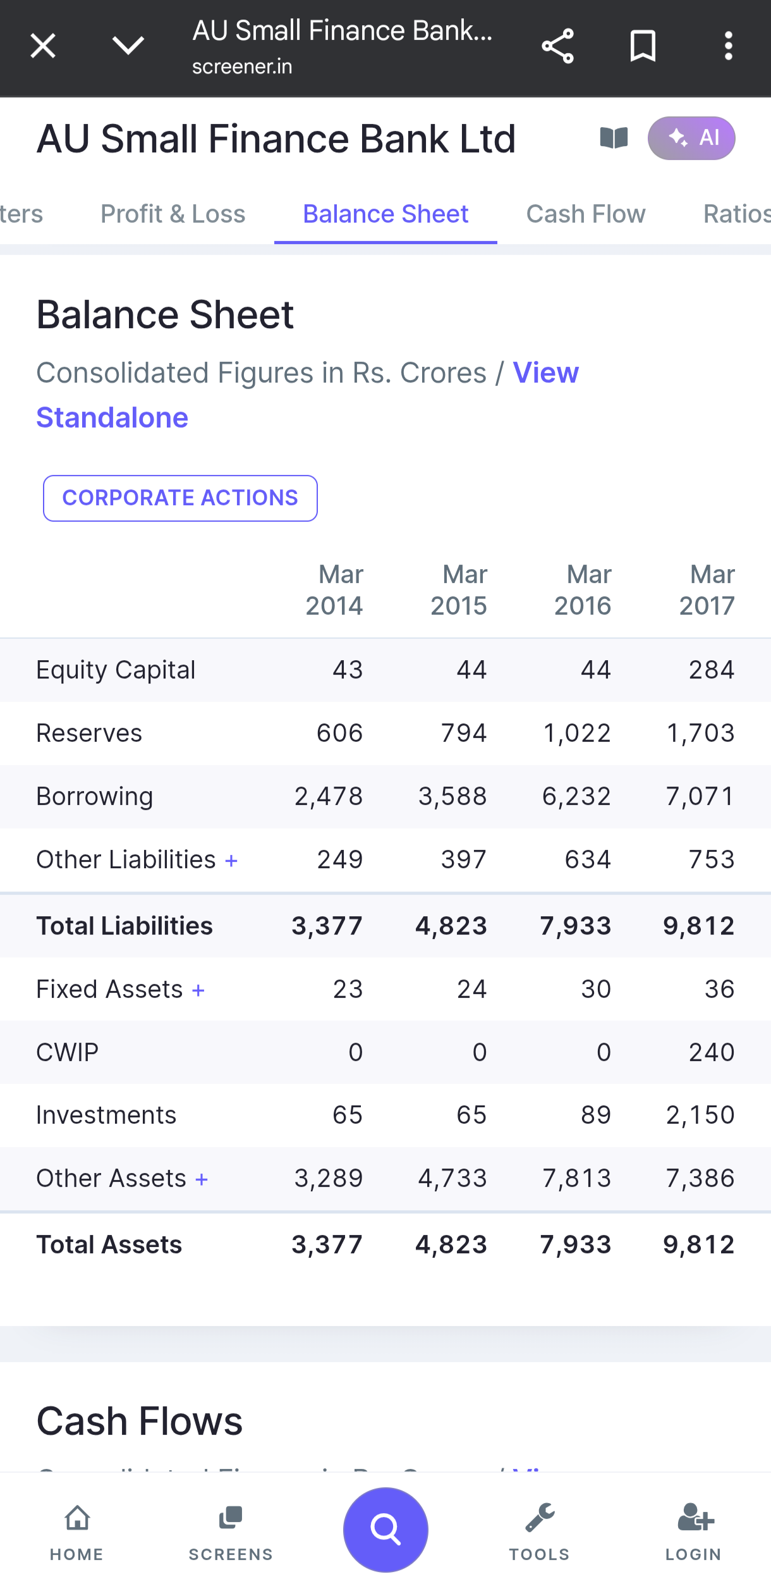
Task: Switch to the Profit & Loss tab
Action: (173, 214)
